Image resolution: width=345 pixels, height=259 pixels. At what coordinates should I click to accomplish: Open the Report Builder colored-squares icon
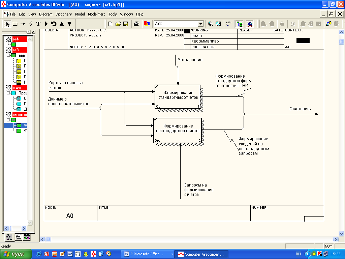click(x=147, y=24)
